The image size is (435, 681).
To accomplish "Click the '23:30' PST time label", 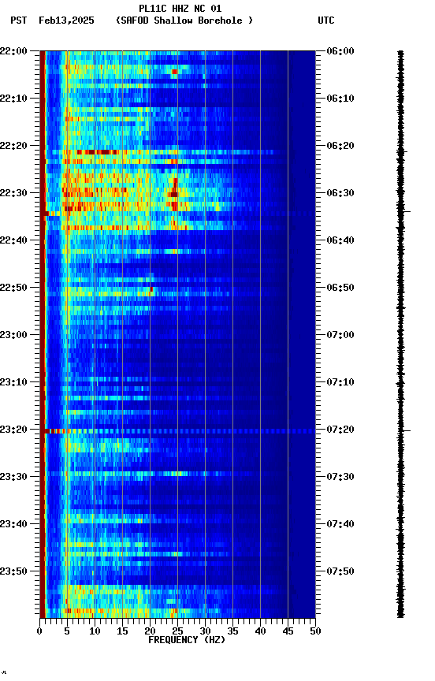I will 13,478.
